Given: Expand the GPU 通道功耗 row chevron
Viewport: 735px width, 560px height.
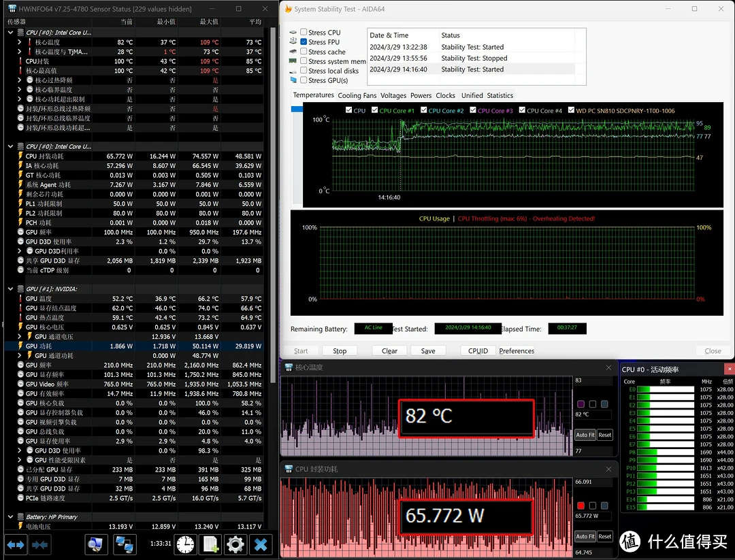Looking at the screenshot, I should 20,356.
